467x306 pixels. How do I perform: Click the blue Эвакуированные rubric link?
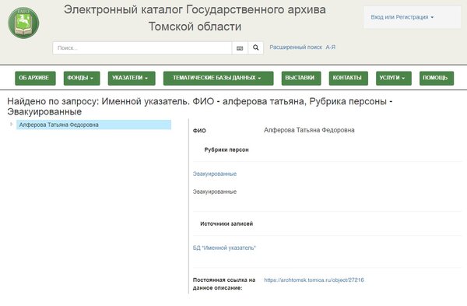click(215, 174)
